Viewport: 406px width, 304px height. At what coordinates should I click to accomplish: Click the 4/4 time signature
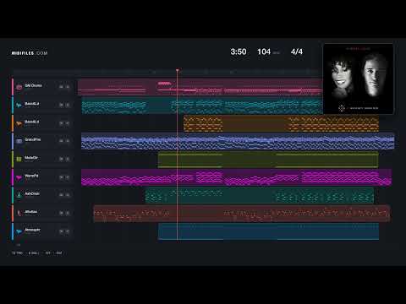point(297,52)
